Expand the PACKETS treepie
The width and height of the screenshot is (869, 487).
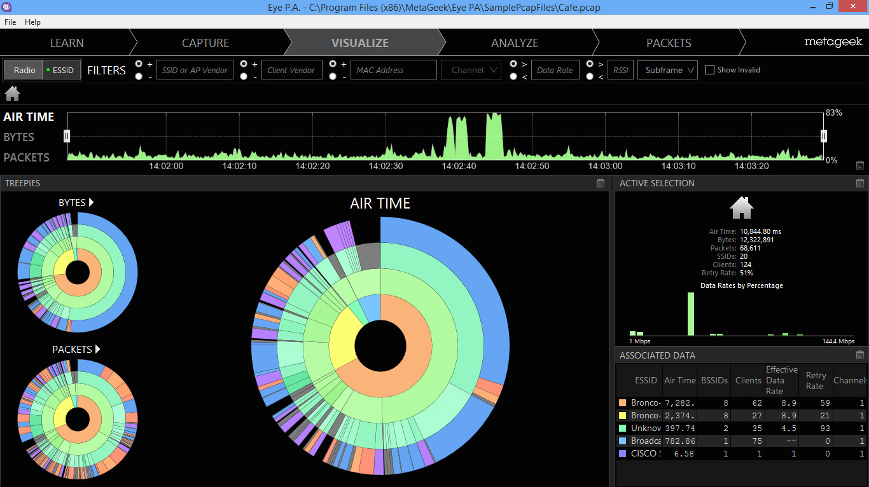[76, 349]
